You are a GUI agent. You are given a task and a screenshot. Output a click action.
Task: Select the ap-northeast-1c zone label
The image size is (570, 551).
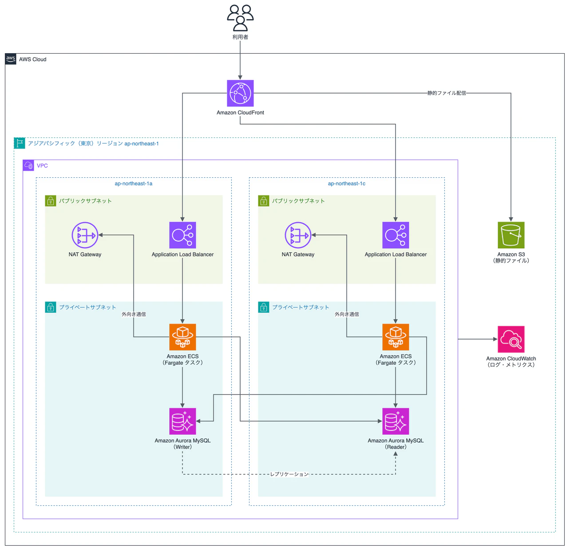[x=347, y=184]
